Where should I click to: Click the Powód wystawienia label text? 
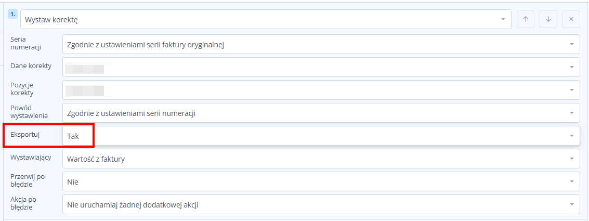(x=29, y=111)
